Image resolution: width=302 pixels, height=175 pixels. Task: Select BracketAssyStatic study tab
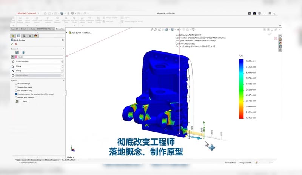coord(68,160)
